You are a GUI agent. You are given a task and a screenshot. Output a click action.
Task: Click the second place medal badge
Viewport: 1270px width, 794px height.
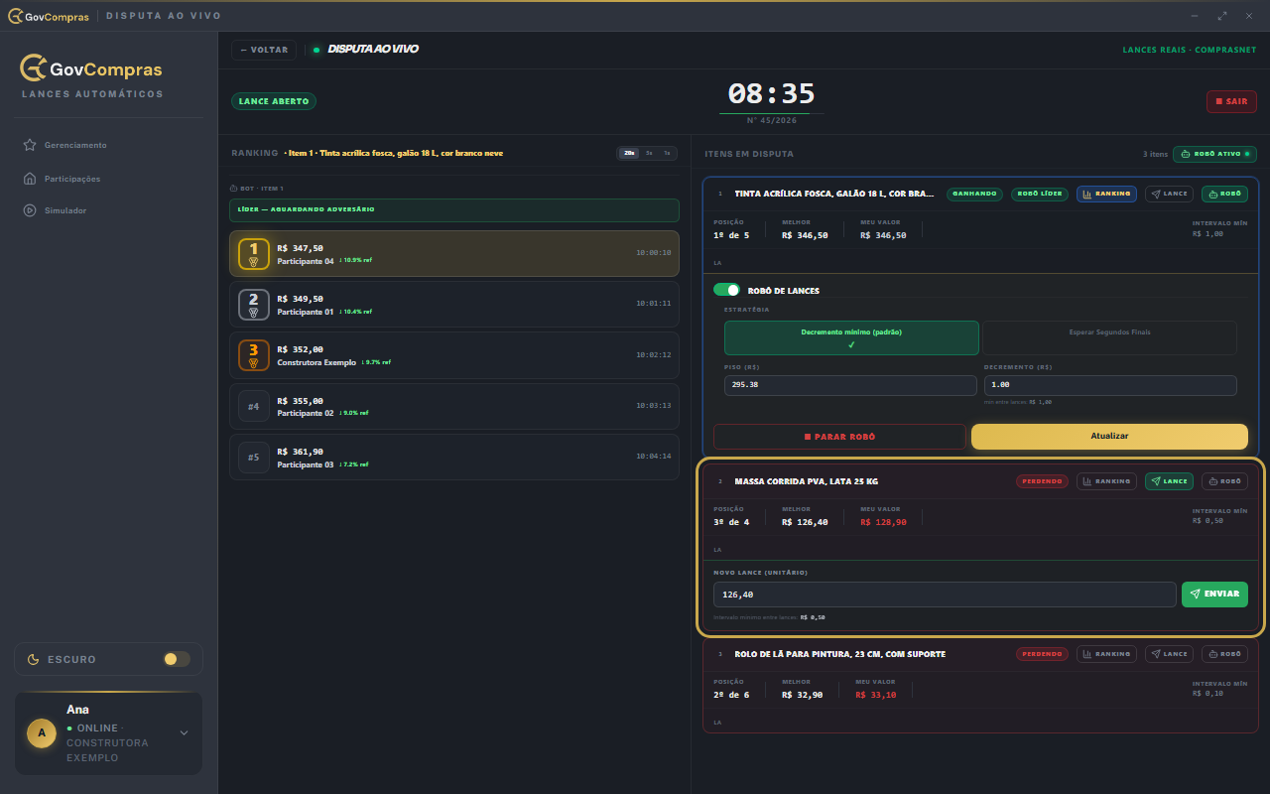click(254, 305)
